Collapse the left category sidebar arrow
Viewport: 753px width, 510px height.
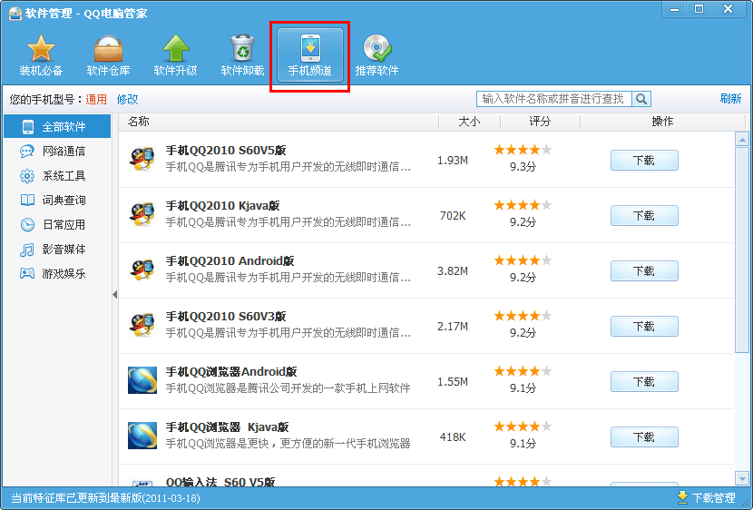[x=115, y=295]
